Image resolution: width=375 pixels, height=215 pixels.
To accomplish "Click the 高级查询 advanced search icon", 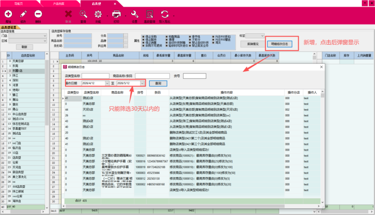I will point(150,14).
